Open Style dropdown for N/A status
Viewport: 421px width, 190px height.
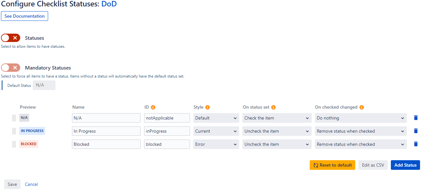(216, 118)
